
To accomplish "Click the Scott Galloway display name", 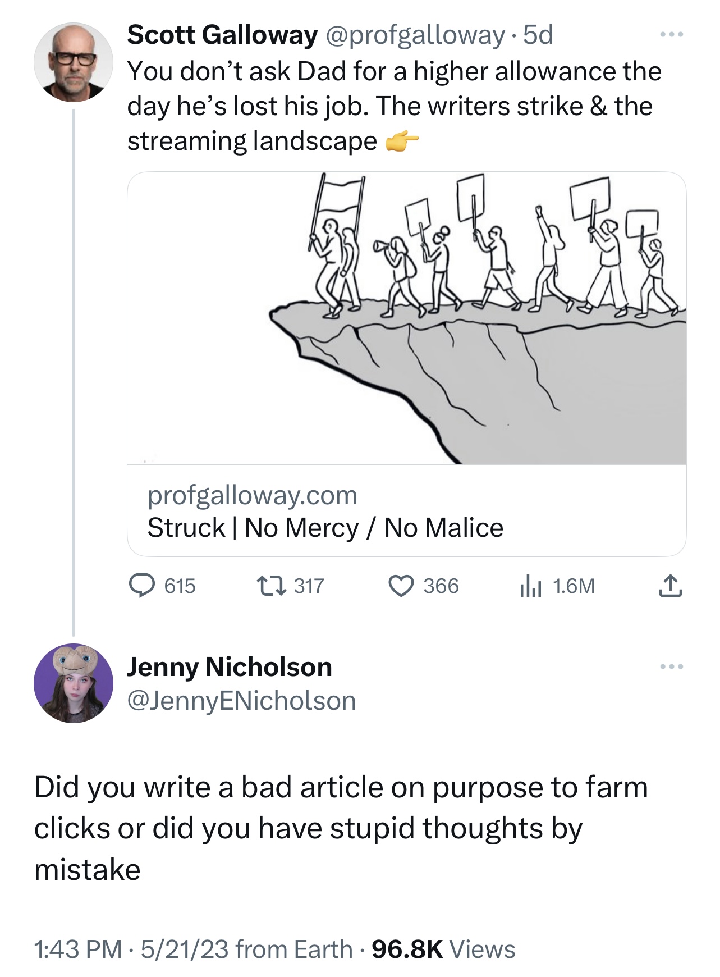I will click(x=222, y=35).
